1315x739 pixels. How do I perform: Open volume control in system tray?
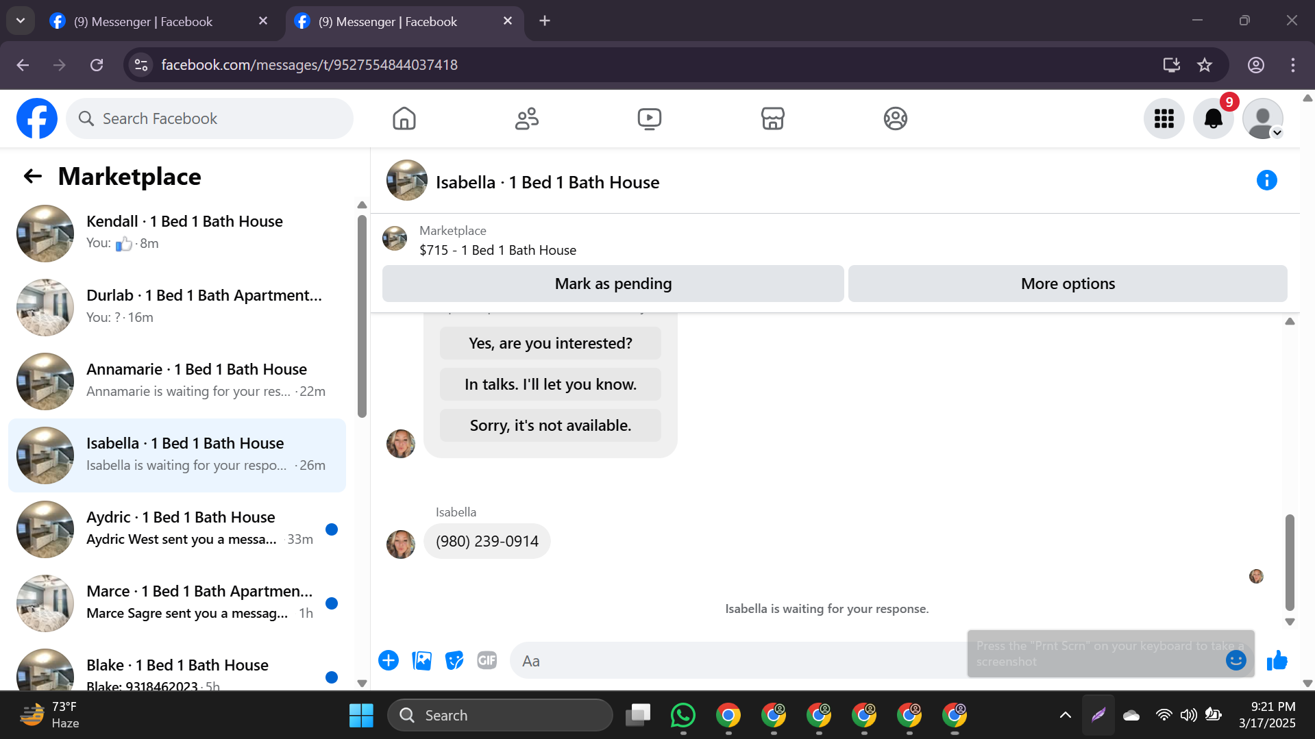coord(1188,715)
